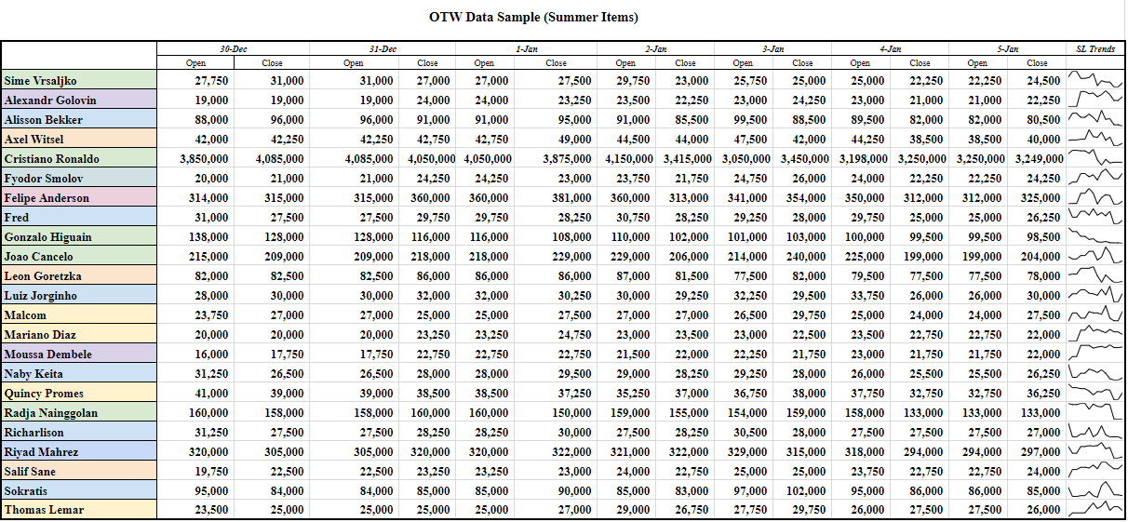Select Cristiano Ronaldo's 5-Jan close value 3,249,000
This screenshot has height=522, width=1128.
point(1037,159)
